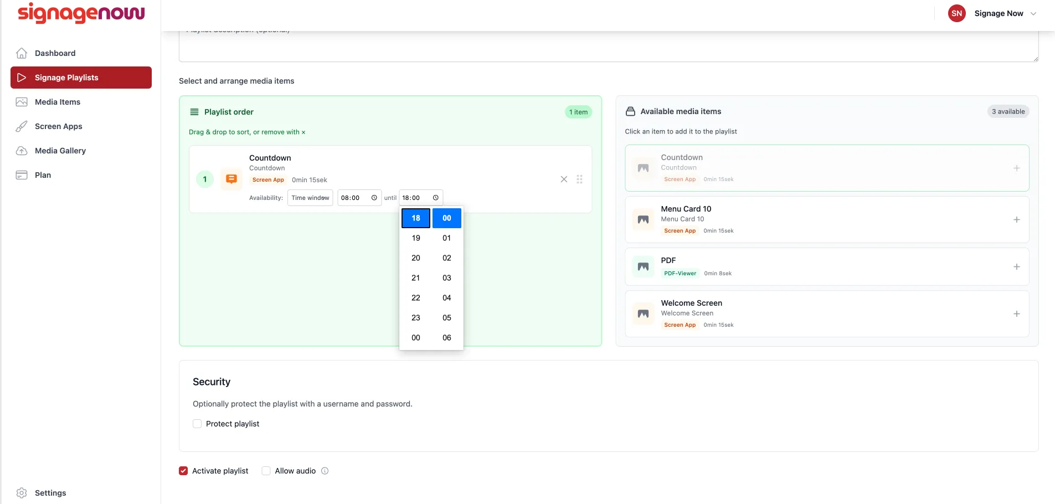Click the Screen Apps rocket icon
Image resolution: width=1055 pixels, height=504 pixels.
pos(22,126)
